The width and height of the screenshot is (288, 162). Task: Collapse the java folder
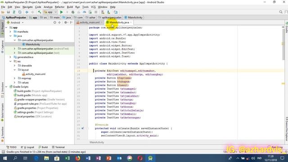click(x=10, y=36)
